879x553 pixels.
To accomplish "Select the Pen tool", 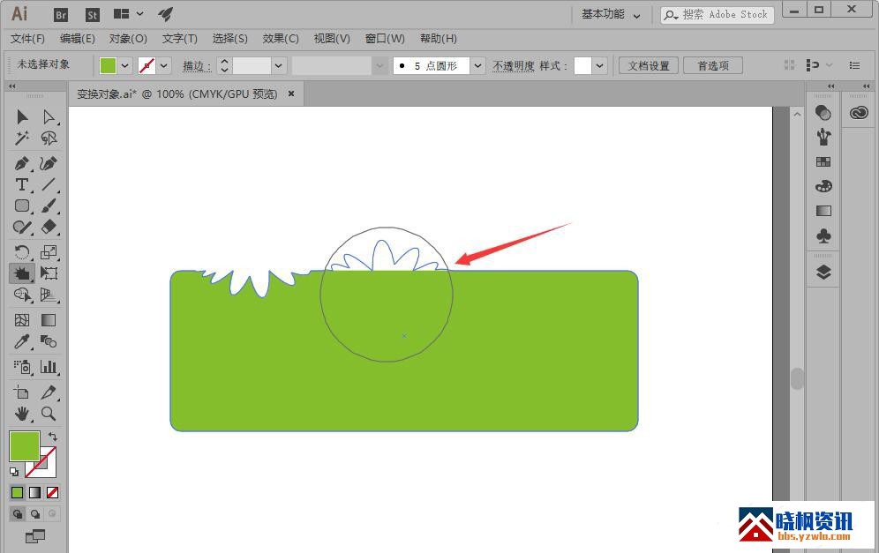I will pos(22,163).
